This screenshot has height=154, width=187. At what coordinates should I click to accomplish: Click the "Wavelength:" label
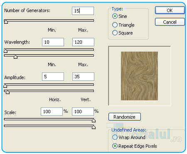coord(17,42)
